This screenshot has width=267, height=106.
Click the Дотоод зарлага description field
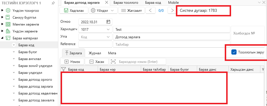coord(172,37)
